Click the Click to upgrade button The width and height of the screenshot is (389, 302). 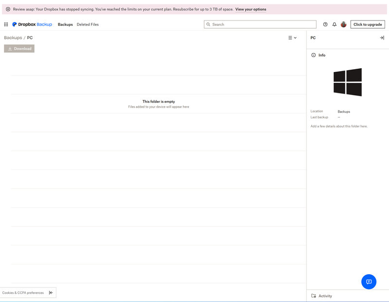368,24
